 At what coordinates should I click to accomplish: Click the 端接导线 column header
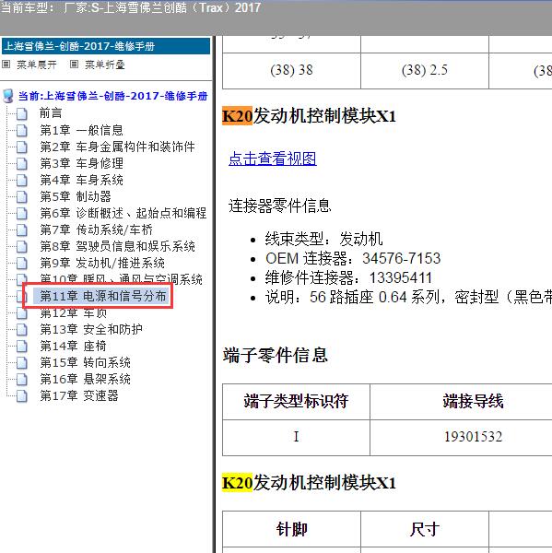point(473,401)
